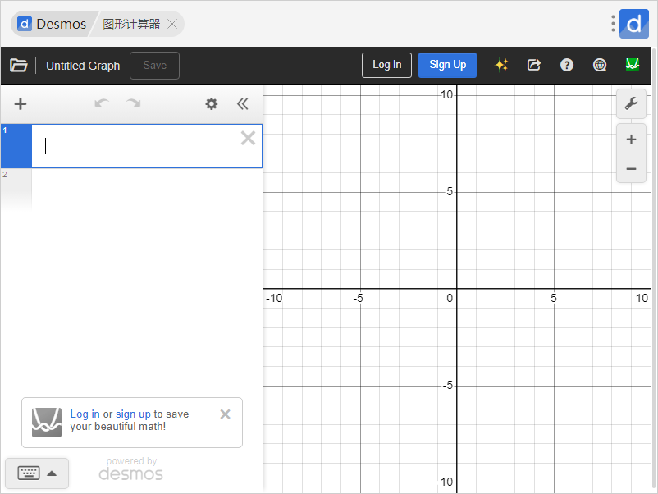Zoom out on the graph

(631, 169)
